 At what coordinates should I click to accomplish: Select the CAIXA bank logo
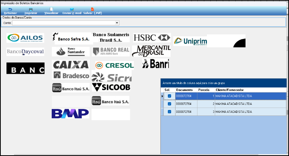coord(71,65)
